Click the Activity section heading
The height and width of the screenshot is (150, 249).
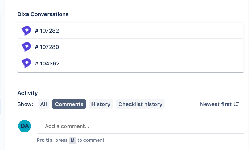(x=27, y=93)
